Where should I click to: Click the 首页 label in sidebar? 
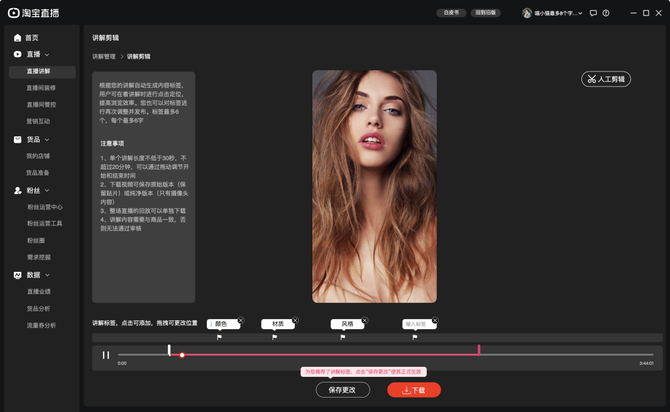pos(32,38)
